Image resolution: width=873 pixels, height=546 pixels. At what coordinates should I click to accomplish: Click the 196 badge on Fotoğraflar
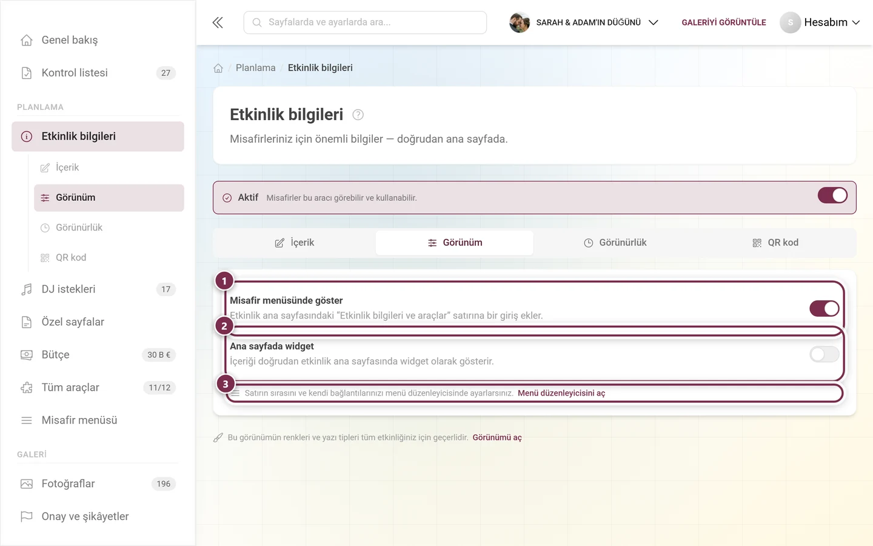click(x=164, y=484)
